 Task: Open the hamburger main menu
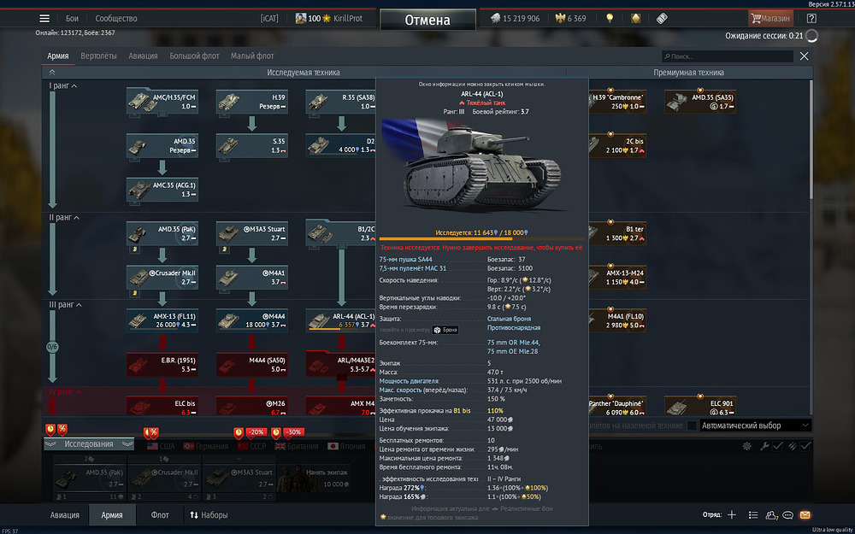[x=44, y=19]
